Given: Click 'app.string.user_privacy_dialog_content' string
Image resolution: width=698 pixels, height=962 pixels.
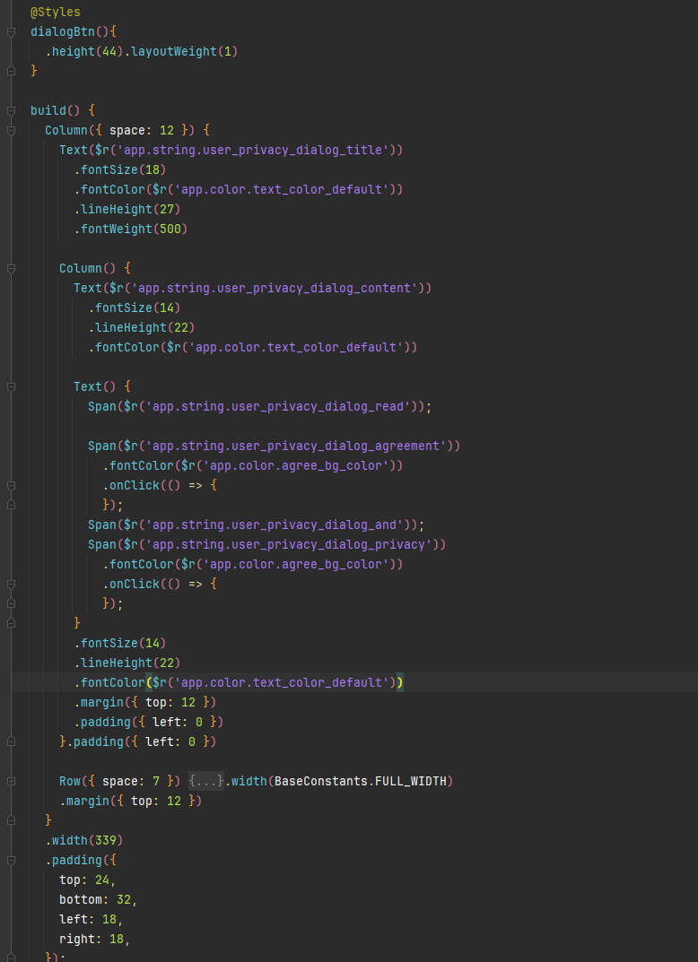Looking at the screenshot, I should click(276, 288).
